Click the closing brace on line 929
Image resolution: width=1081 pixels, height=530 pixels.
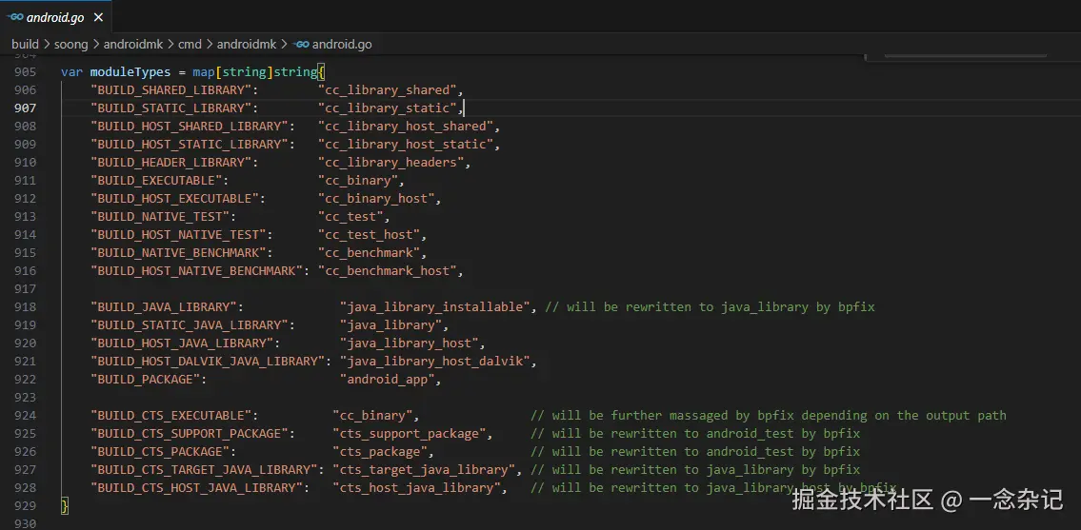point(65,506)
